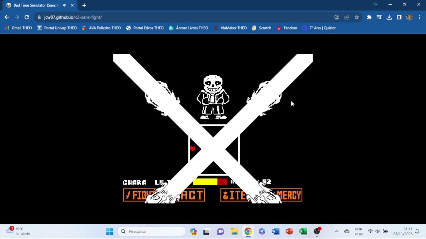Launch Excel from the taskbar

point(303,231)
